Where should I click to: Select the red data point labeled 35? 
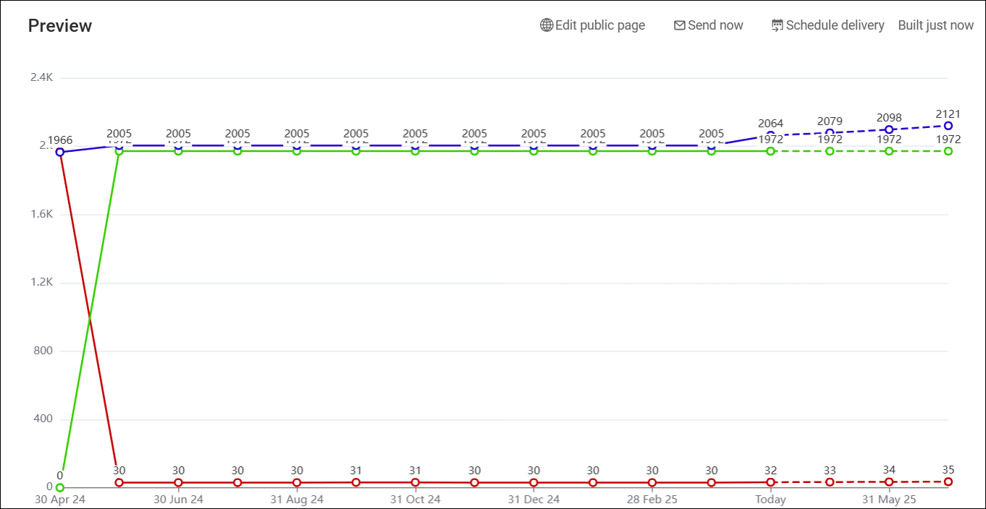point(948,482)
